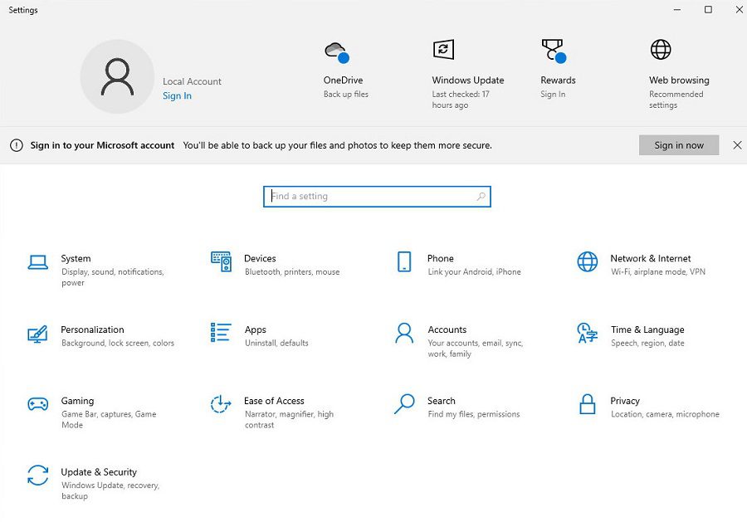This screenshot has height=522, width=747.
Task: Click 'Background, lock screen, colors' description
Action: 118,343
